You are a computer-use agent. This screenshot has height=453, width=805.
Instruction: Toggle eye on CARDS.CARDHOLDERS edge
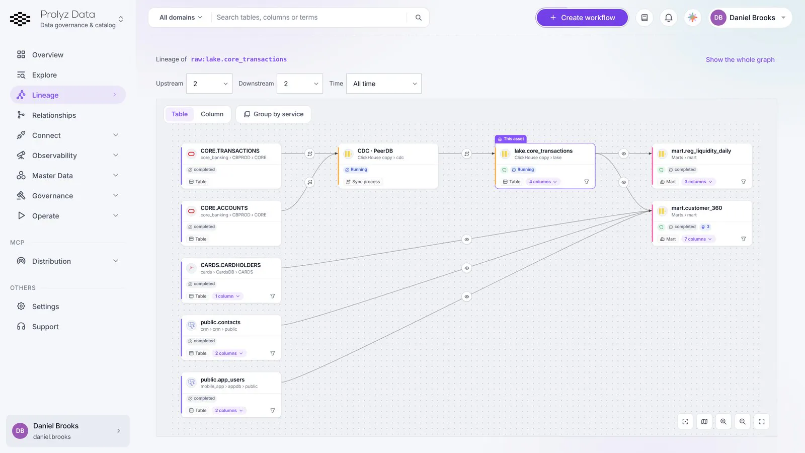point(467,240)
